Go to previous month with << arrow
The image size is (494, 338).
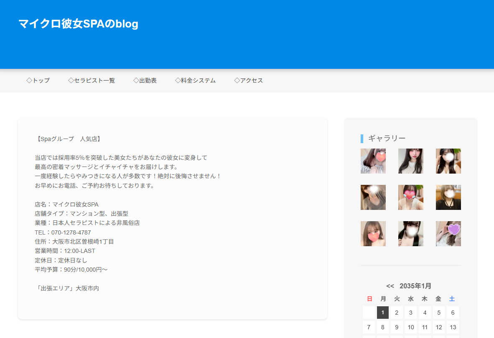click(390, 286)
